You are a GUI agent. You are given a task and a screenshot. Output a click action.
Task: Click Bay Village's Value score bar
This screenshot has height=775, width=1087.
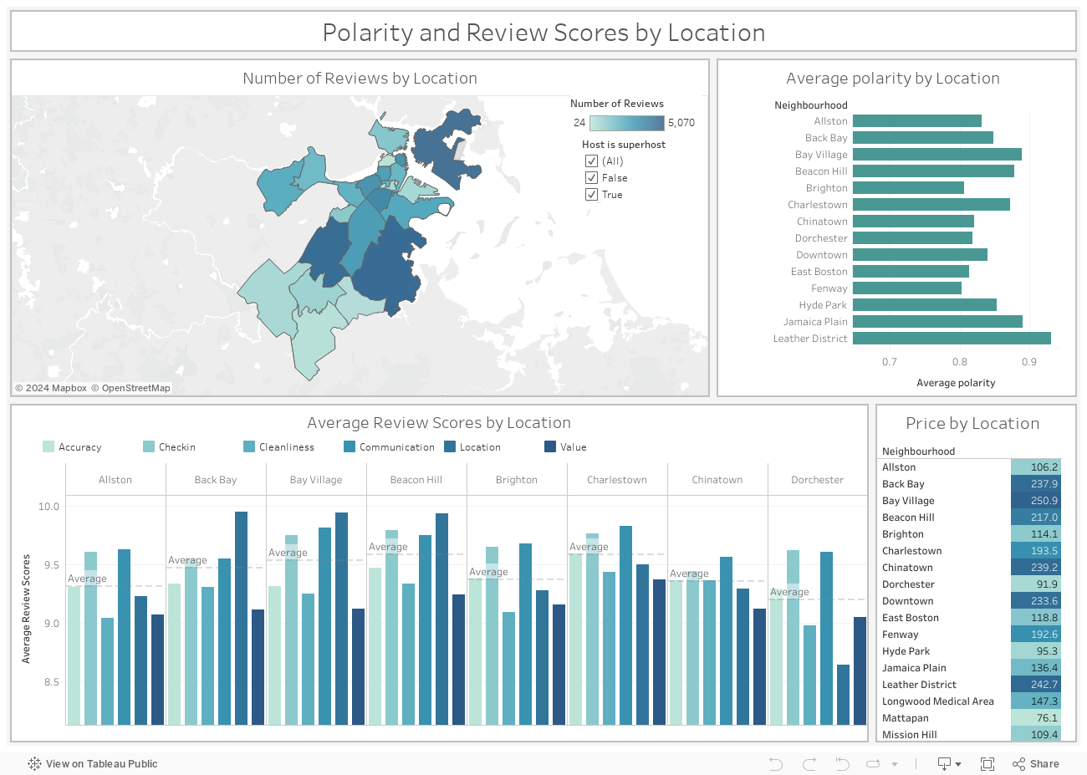point(358,666)
